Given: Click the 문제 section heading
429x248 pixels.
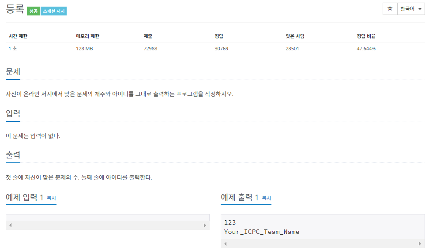Looking at the screenshot, I should (x=13, y=71).
